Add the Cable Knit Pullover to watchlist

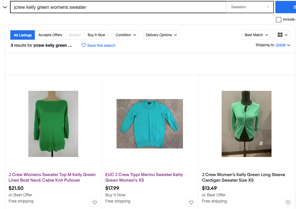[x=94, y=203]
